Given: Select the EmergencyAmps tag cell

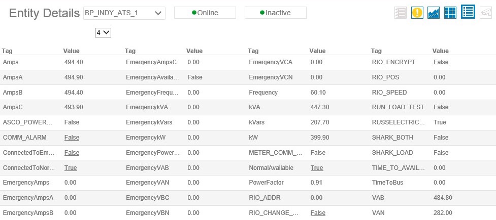Looking at the screenshot, I should pyautogui.click(x=26, y=183).
